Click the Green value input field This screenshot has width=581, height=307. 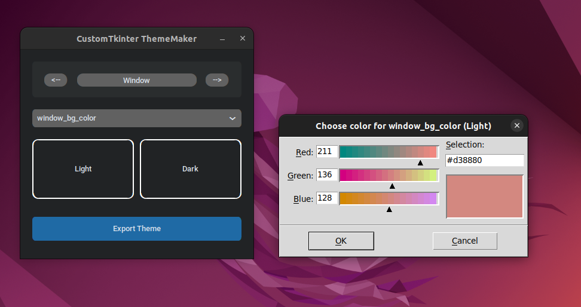[x=327, y=175]
